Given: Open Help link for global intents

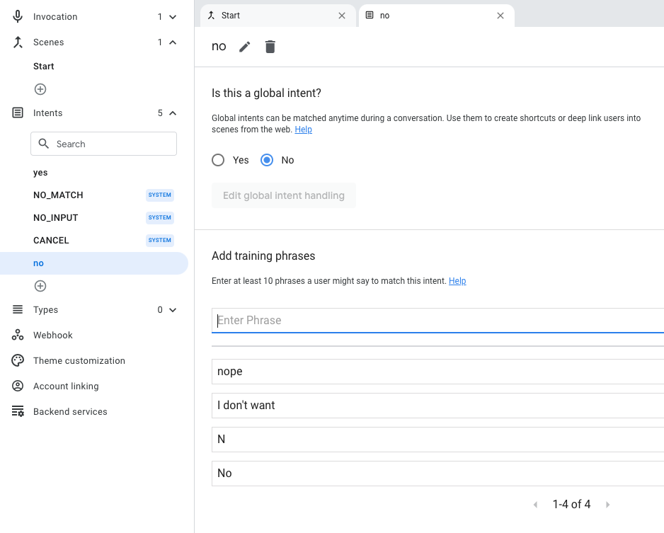Looking at the screenshot, I should (303, 130).
